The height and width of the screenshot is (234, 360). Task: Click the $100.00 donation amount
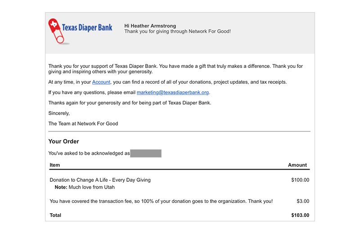[300, 180]
